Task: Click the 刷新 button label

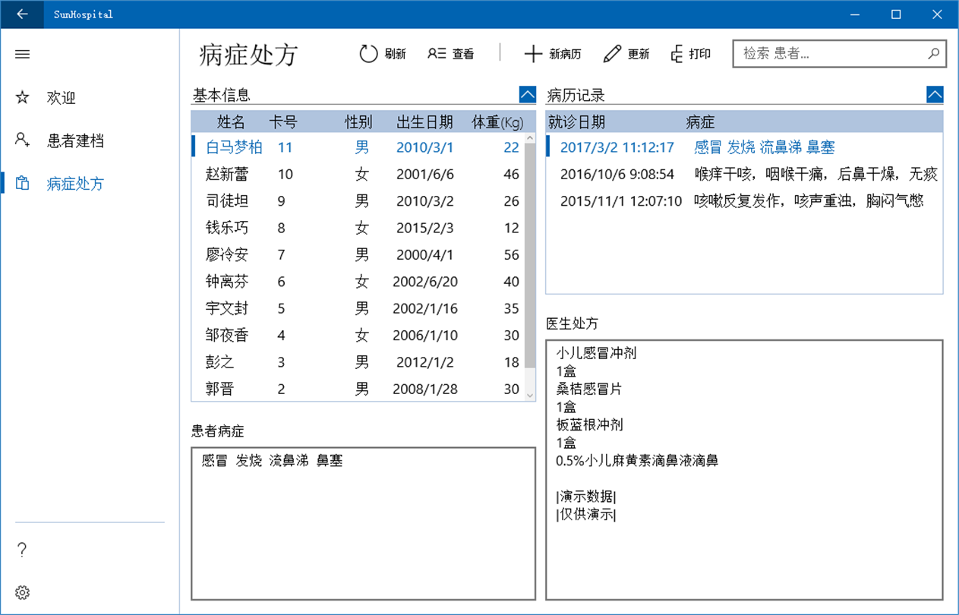Action: [x=396, y=54]
